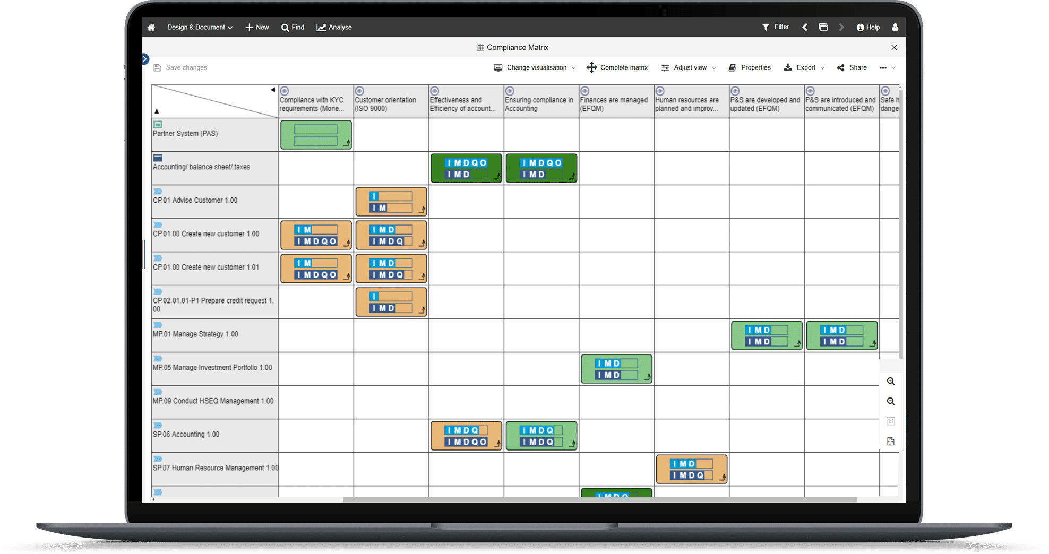
Task: Click orange cell for CP.01 Advise Customer
Action: [391, 202]
